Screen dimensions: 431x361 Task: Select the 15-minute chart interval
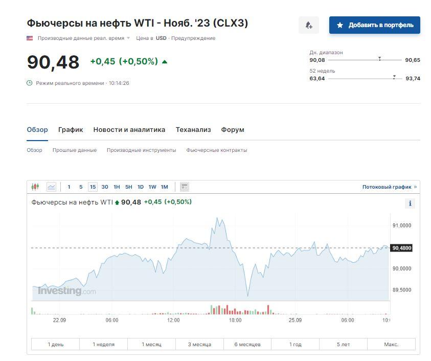click(93, 187)
